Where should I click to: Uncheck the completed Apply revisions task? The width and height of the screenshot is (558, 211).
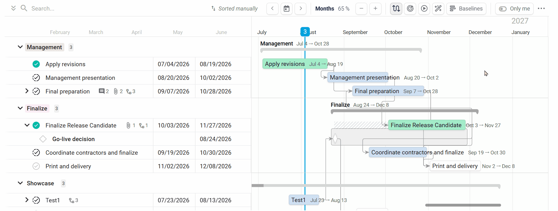(x=36, y=64)
